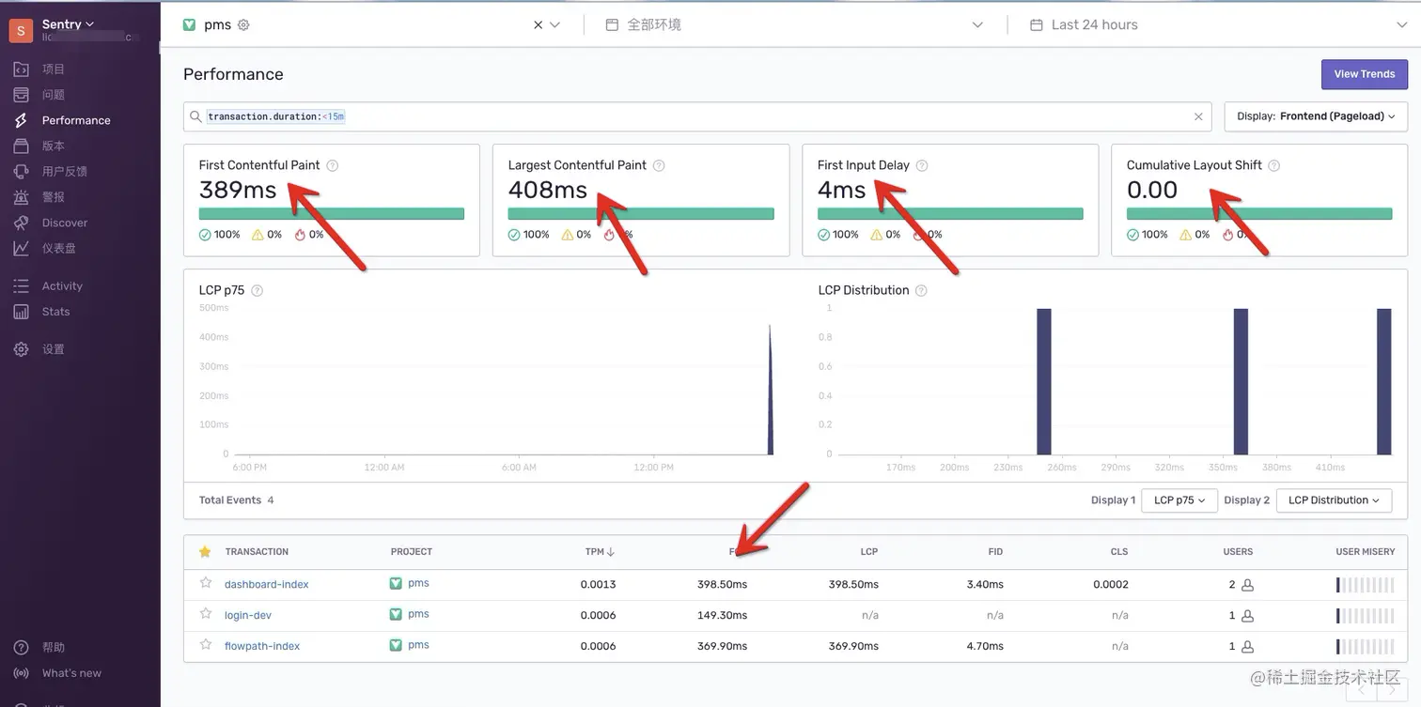1421x707 pixels.
Task: Open pms project settings gear
Action: click(x=243, y=25)
